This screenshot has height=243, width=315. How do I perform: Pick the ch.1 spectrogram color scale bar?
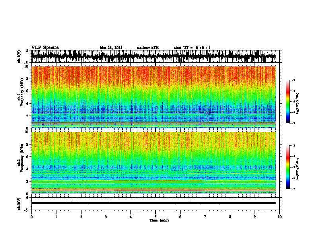288,102
